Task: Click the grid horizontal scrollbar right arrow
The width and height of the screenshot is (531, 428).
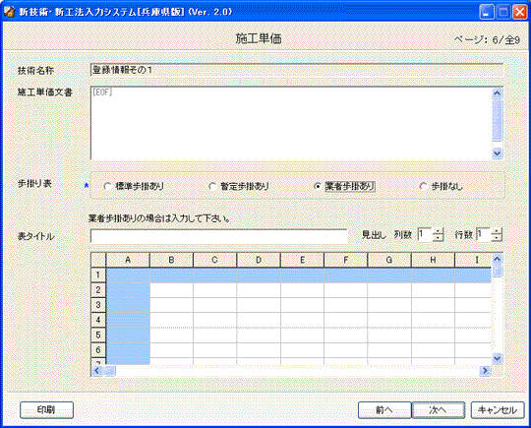Action: [x=485, y=371]
